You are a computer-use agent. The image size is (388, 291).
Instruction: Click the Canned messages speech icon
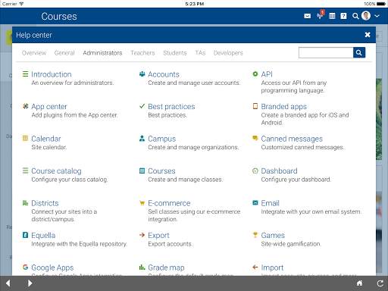tap(255, 138)
